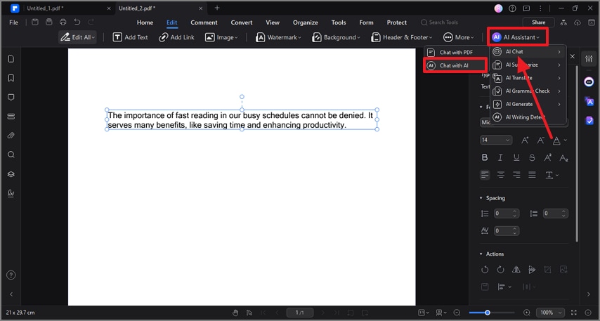Open the comments panel in left sidebar
The image size is (600, 321).
(x=11, y=97)
